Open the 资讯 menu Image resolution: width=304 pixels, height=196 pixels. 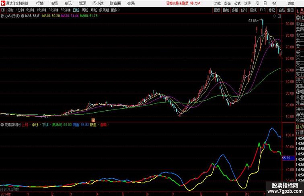(x=68, y=3)
